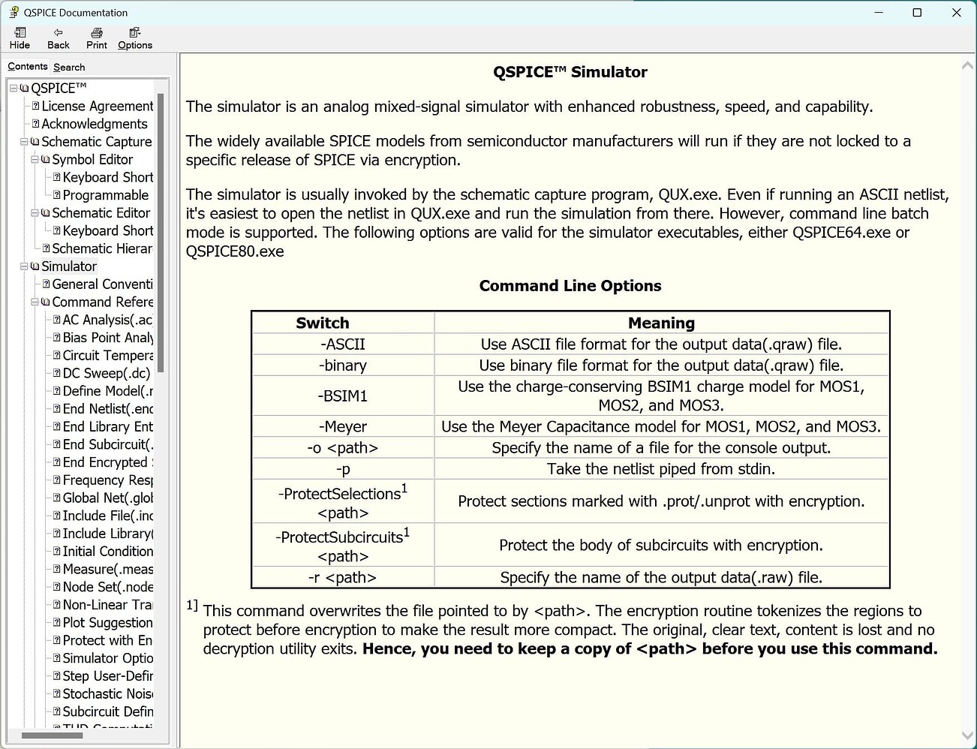Click the page icon beside Measure(.meas)

[56, 569]
